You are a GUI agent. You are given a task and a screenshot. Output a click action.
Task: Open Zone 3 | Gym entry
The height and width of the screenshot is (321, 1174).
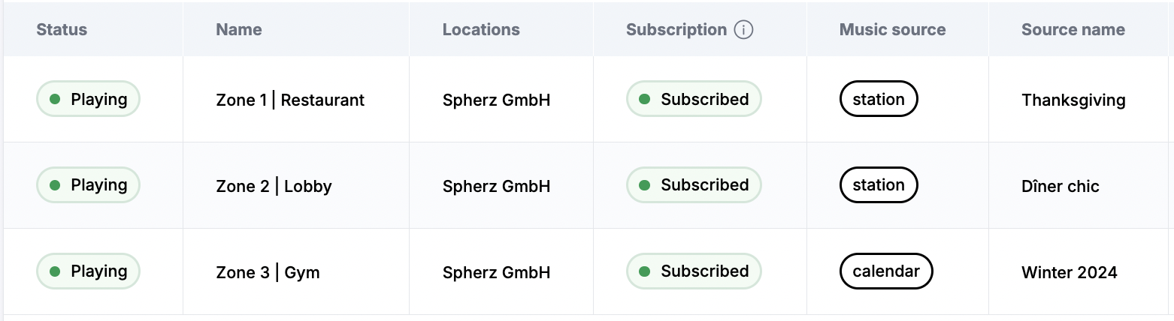click(x=268, y=272)
